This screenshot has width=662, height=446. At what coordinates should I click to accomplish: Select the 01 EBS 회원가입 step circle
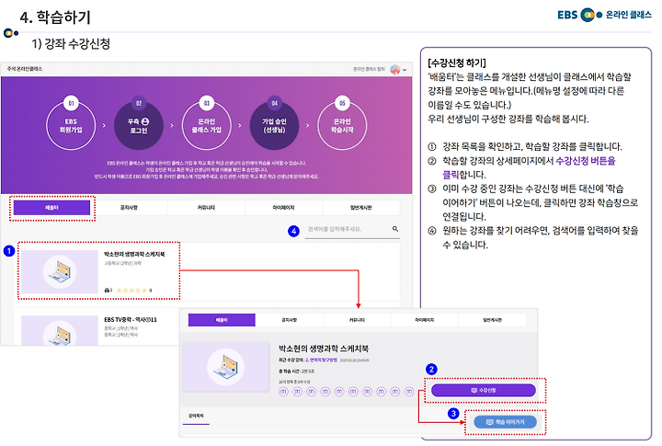tap(71, 125)
